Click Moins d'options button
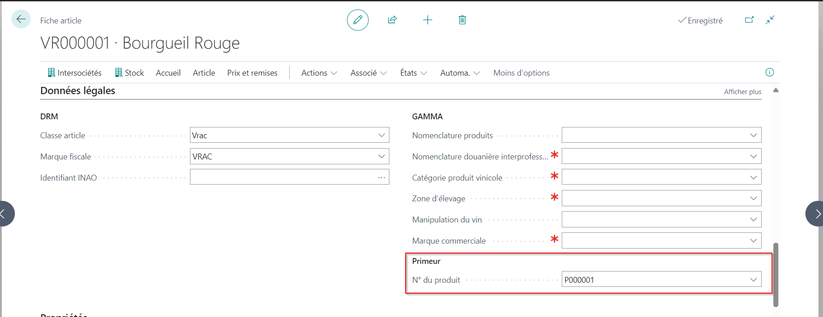 tap(521, 73)
